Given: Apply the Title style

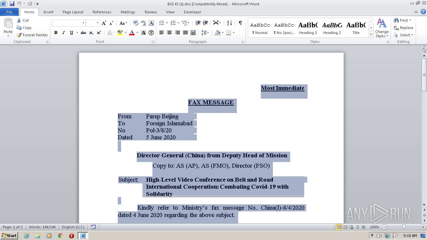Looking at the screenshot, I should coord(356,28).
